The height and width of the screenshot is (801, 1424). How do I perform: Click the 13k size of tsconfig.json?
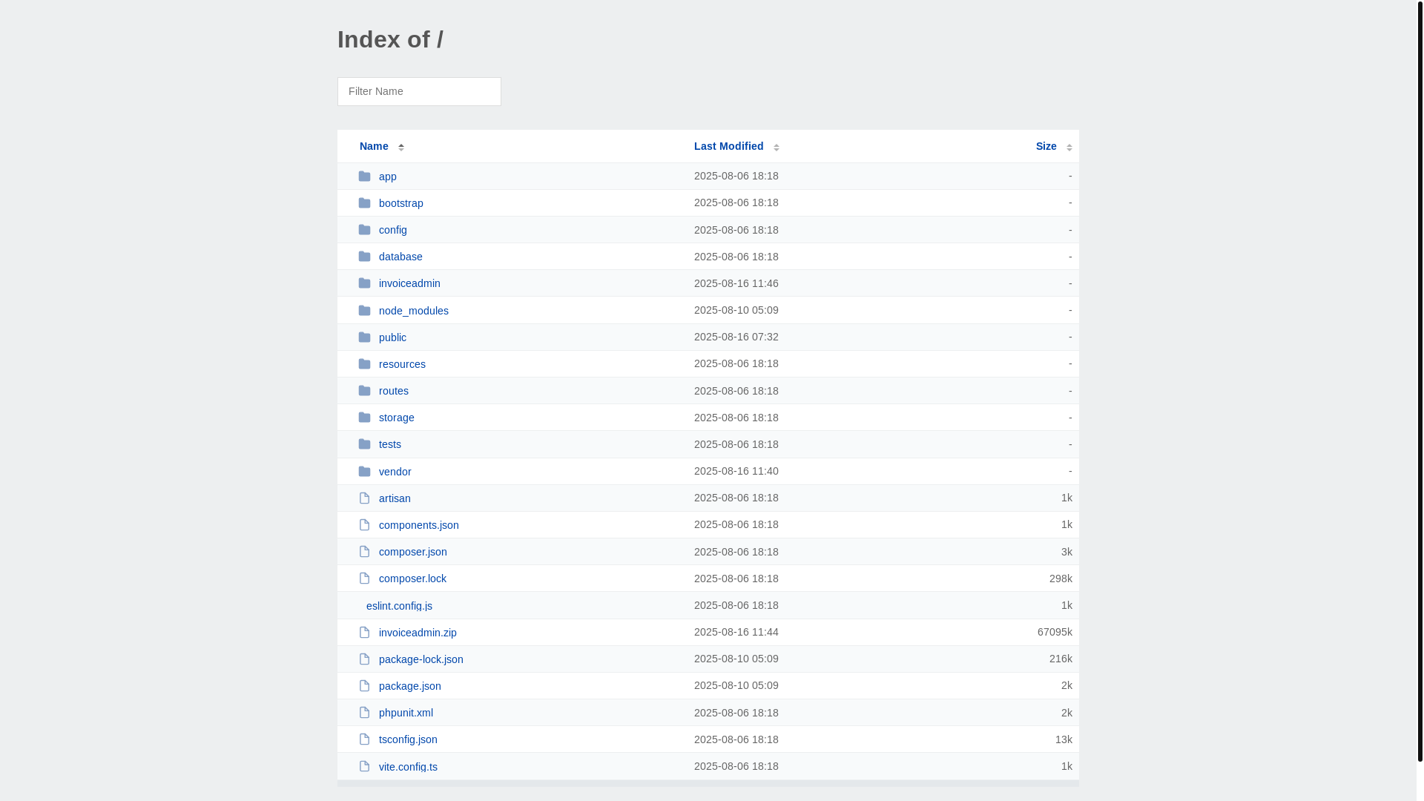click(x=1064, y=739)
